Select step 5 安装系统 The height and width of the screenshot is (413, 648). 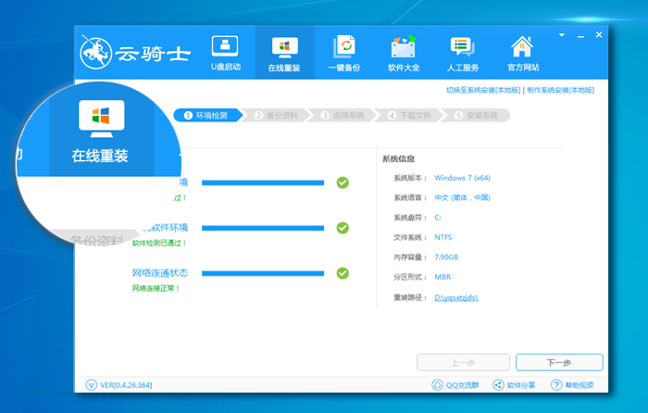[478, 116]
